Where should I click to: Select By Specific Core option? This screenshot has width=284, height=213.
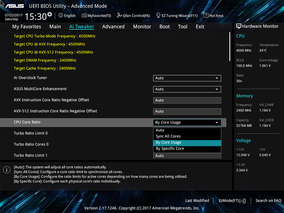point(187,149)
